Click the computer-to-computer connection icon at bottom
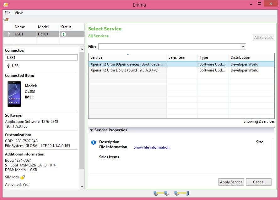This screenshot has height=200, width=280. pos(160,193)
